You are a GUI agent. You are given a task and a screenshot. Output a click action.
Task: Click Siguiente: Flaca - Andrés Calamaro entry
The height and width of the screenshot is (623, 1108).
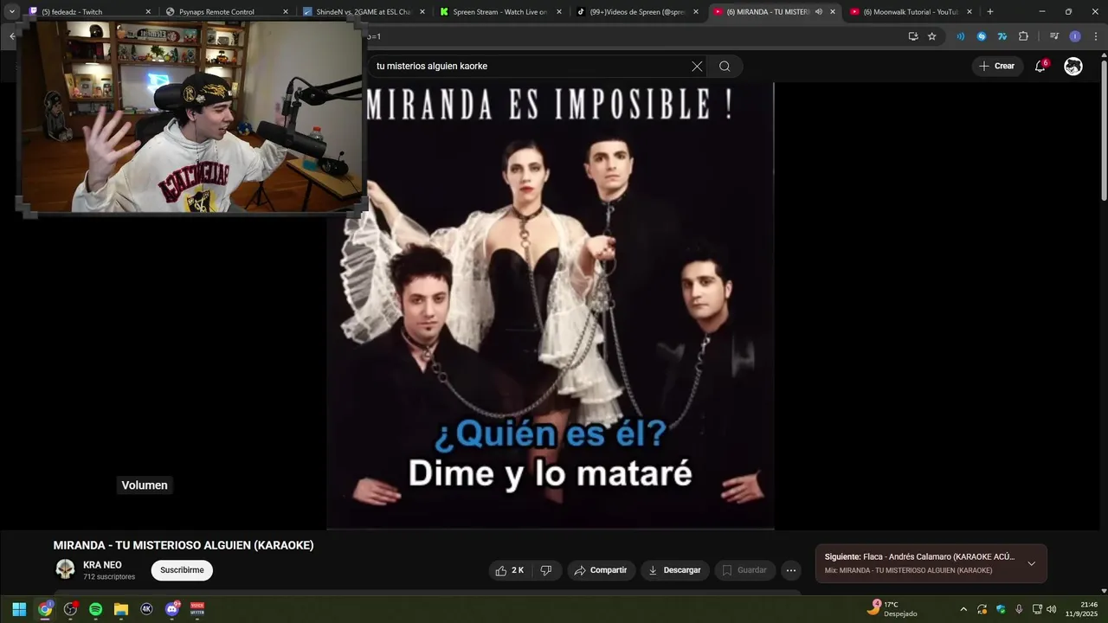click(919, 557)
